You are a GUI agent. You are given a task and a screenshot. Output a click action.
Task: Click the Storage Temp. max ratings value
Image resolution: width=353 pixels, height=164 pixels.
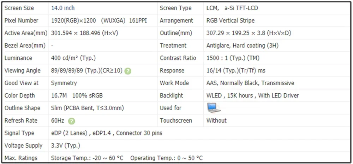pyautogui.click(x=87, y=158)
